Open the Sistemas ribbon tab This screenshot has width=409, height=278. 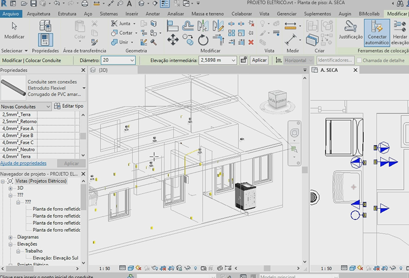click(x=109, y=14)
